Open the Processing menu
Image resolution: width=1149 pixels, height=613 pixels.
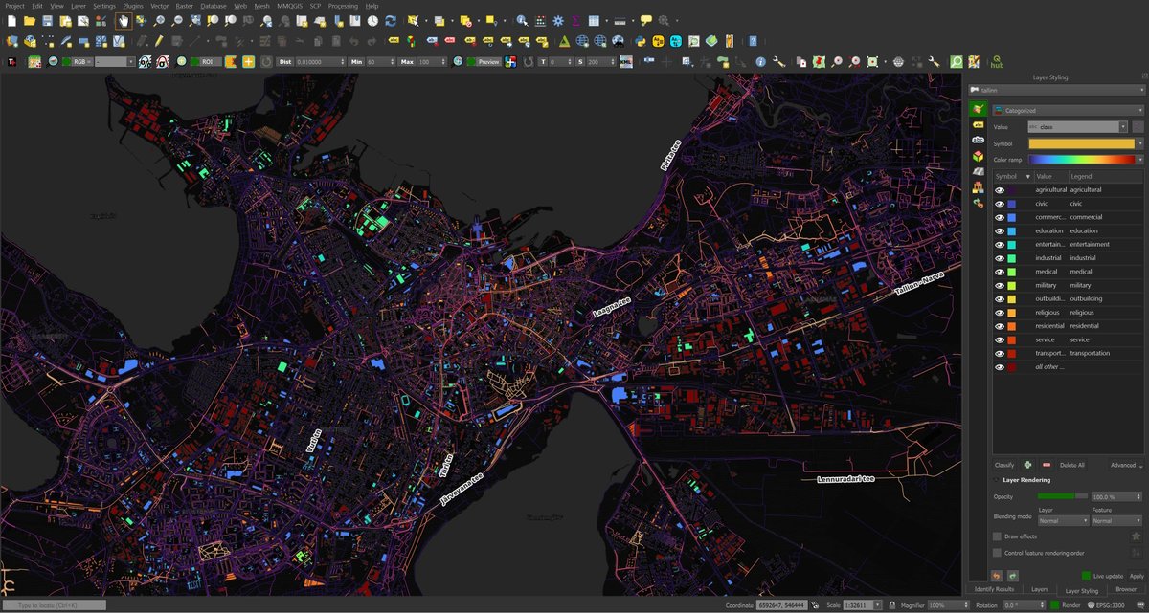click(343, 6)
